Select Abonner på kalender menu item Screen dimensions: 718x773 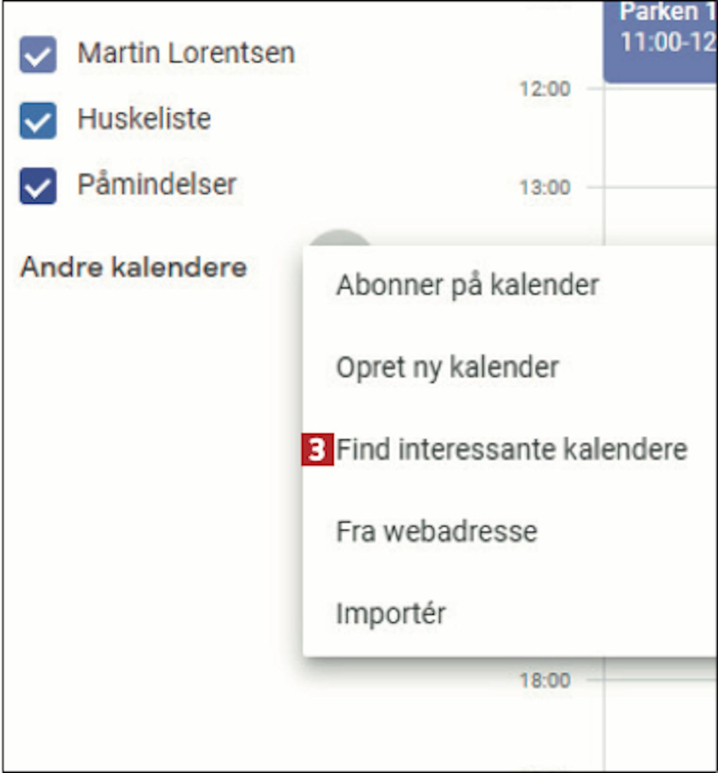pyautogui.click(x=467, y=286)
